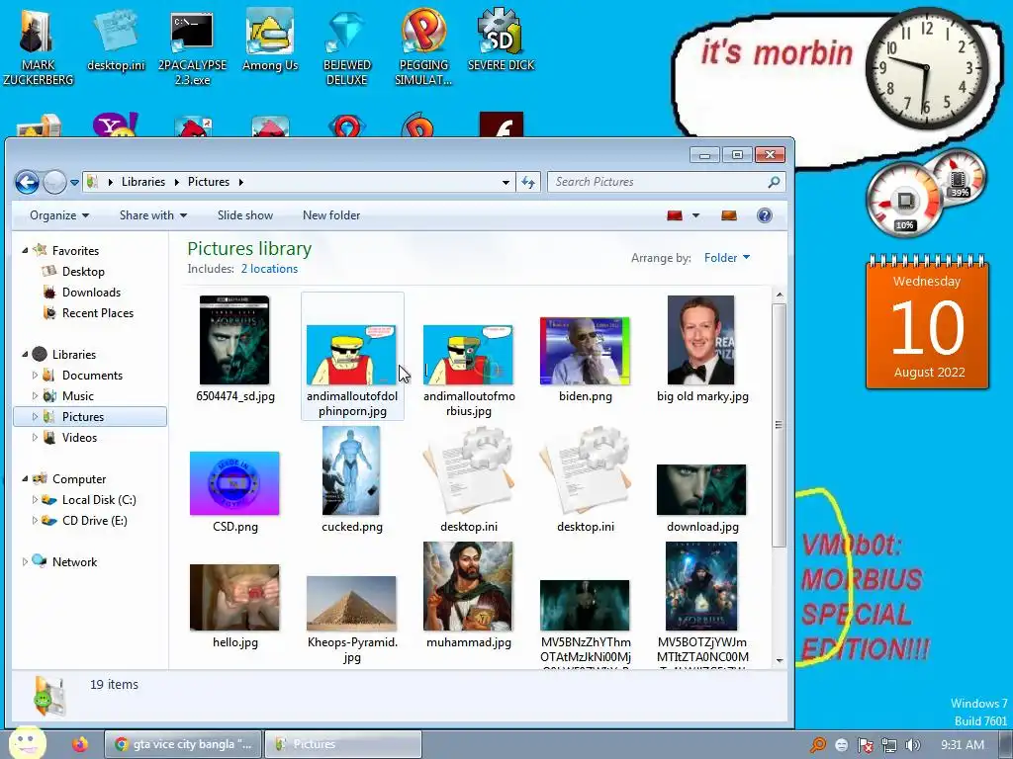
Task: Click the analog clock gadget
Action: 927,68
